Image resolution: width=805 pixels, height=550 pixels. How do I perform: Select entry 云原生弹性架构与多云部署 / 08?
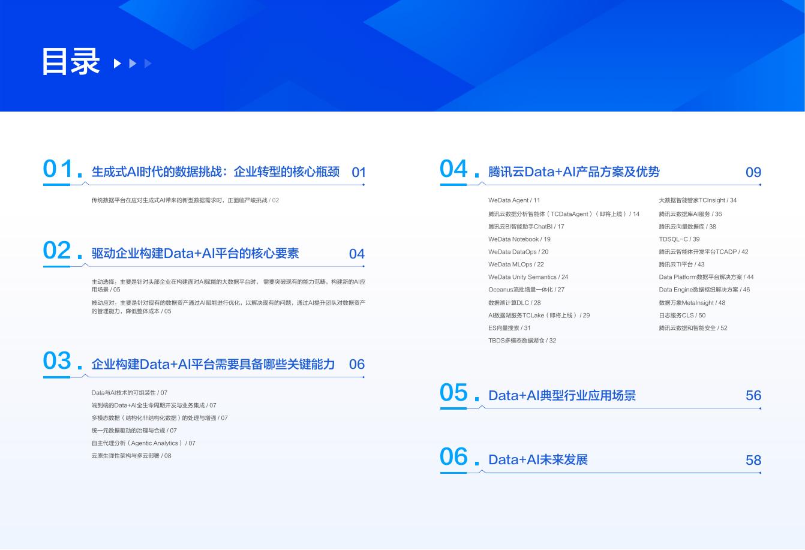click(x=131, y=456)
